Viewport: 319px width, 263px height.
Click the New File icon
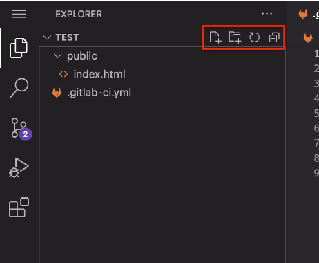click(x=215, y=37)
